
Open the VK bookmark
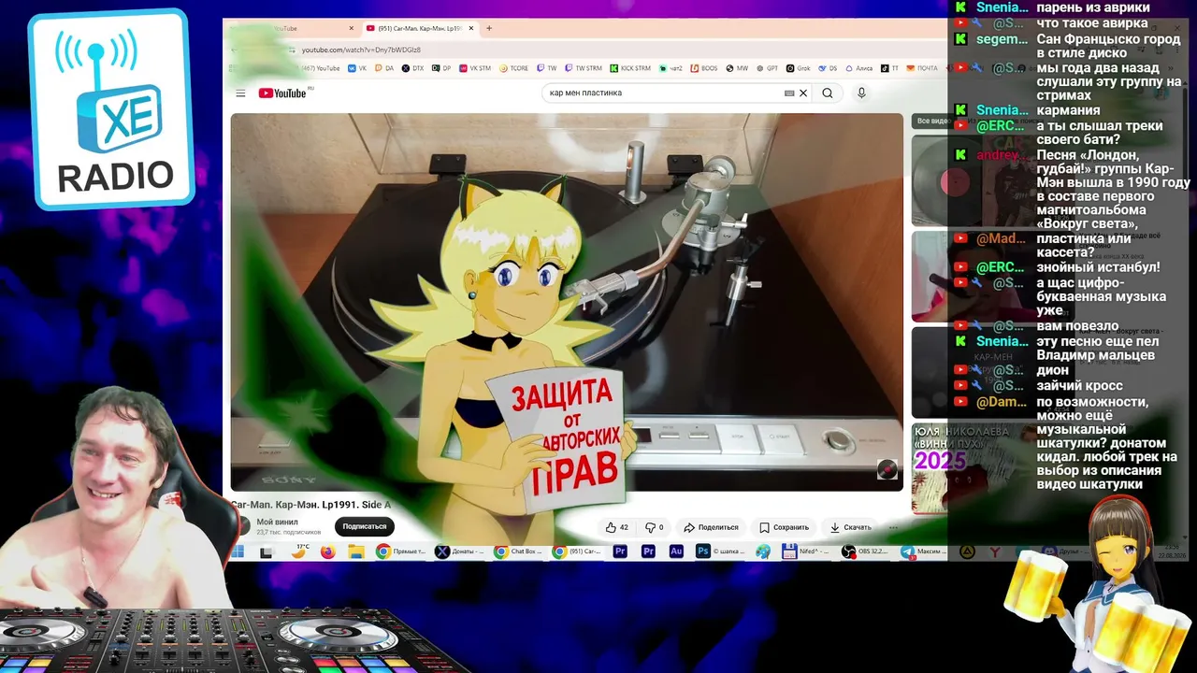(x=357, y=68)
